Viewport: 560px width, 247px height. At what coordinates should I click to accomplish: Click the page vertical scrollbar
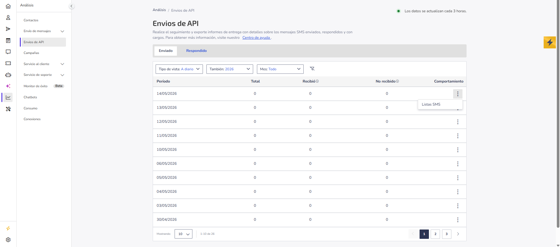(x=558, y=114)
